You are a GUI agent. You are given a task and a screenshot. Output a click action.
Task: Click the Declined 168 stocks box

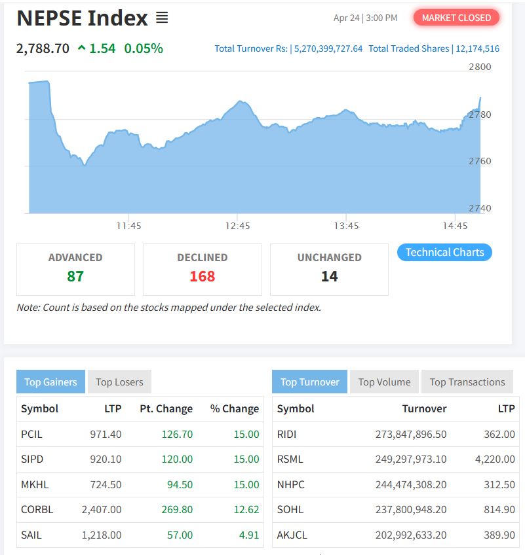click(202, 269)
